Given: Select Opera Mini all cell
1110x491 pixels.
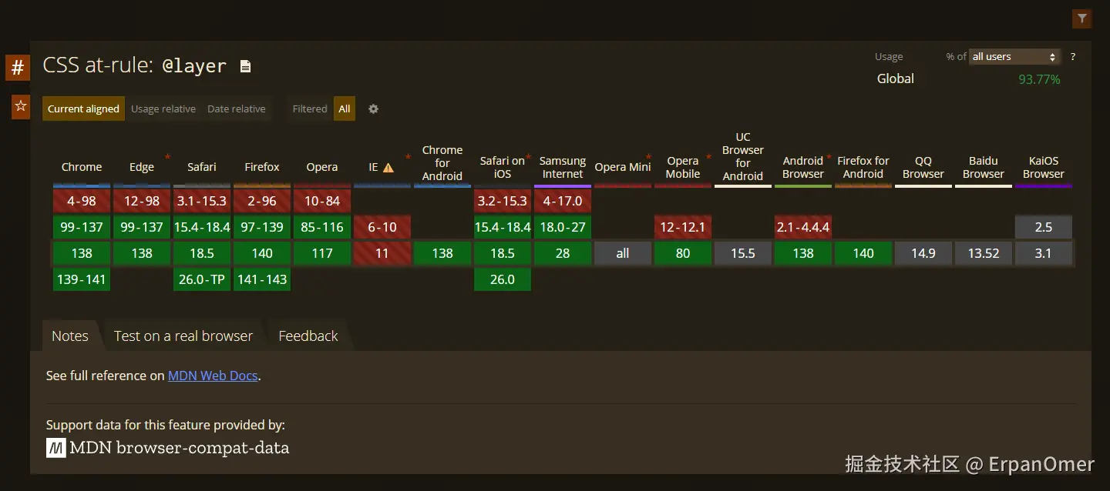Looking at the screenshot, I should 623,253.
